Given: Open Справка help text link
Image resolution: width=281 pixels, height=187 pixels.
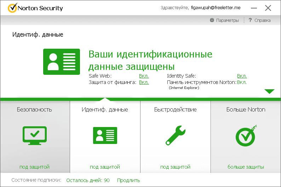Looking at the screenshot, I should tap(263, 20).
